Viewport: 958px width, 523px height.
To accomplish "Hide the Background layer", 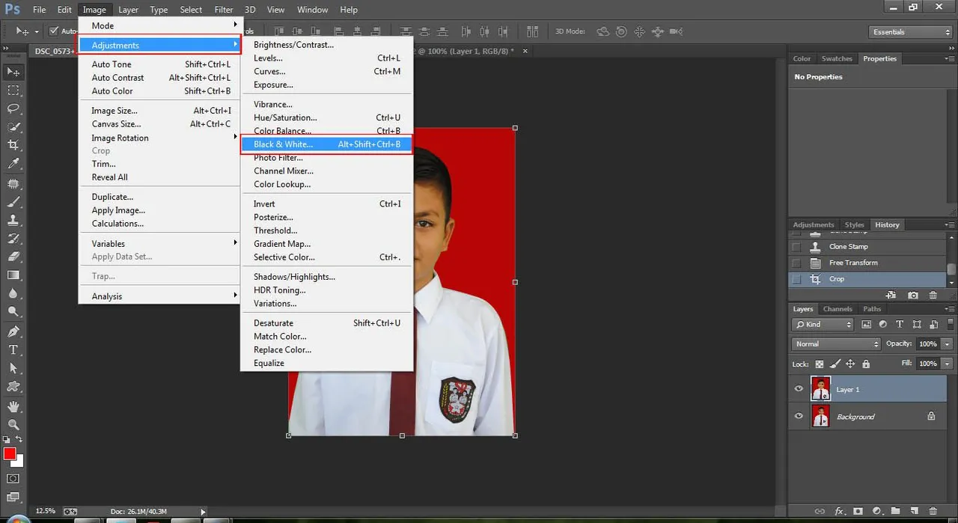I will [799, 416].
